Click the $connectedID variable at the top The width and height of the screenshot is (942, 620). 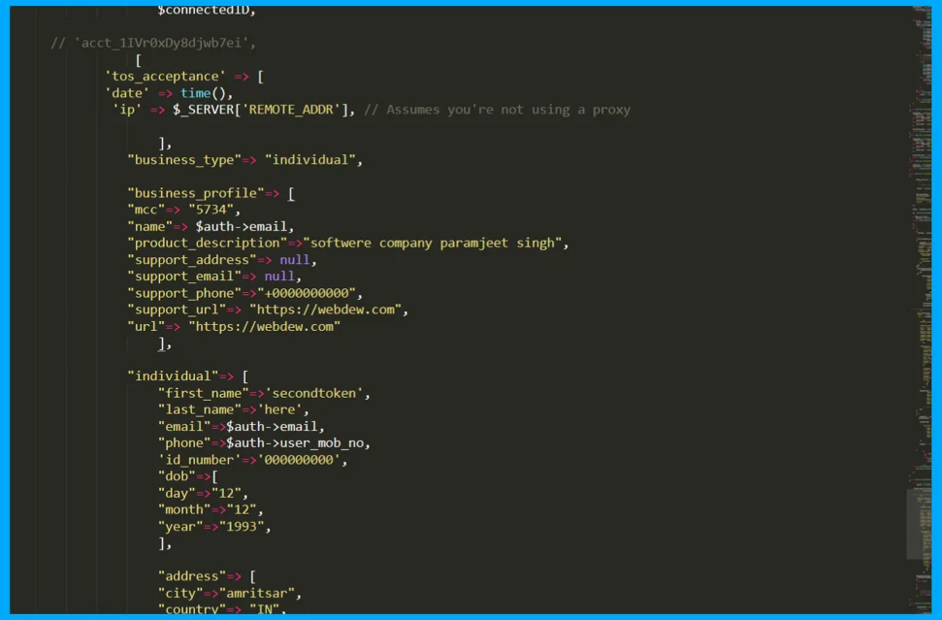206,10
